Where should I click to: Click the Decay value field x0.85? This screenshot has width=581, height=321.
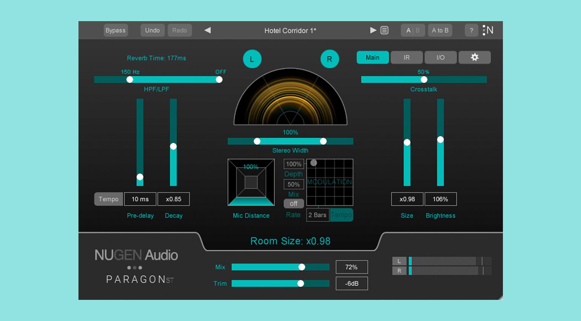[174, 199]
